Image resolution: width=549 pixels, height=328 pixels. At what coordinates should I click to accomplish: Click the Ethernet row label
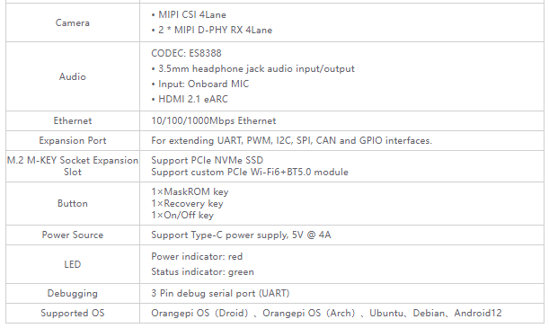[73, 120]
